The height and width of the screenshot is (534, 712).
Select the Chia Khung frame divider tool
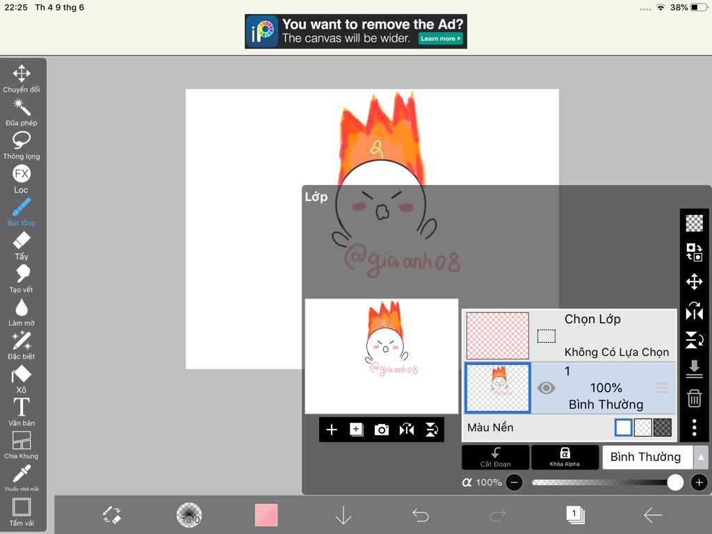click(x=22, y=446)
